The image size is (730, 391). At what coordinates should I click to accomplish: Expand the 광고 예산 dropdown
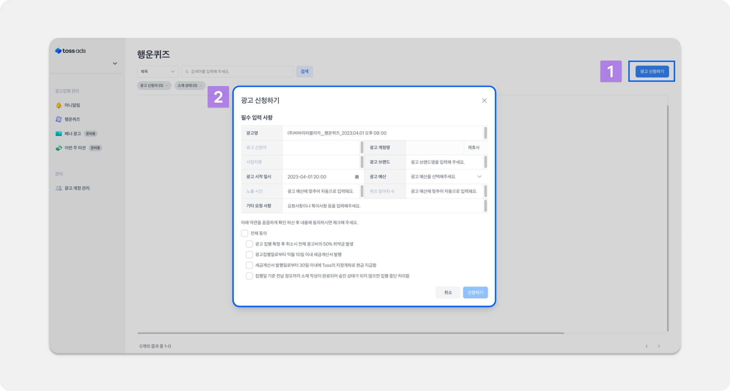point(479,177)
